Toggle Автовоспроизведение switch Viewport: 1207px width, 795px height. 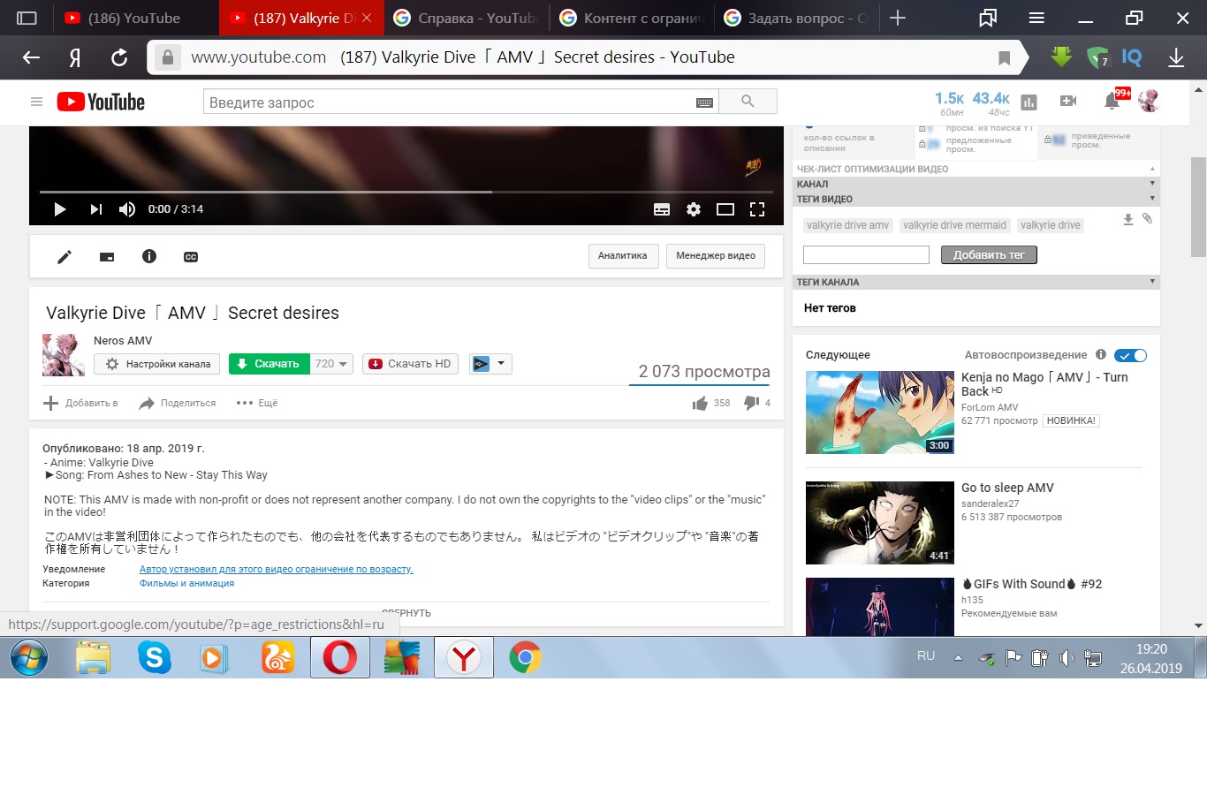point(1130,355)
